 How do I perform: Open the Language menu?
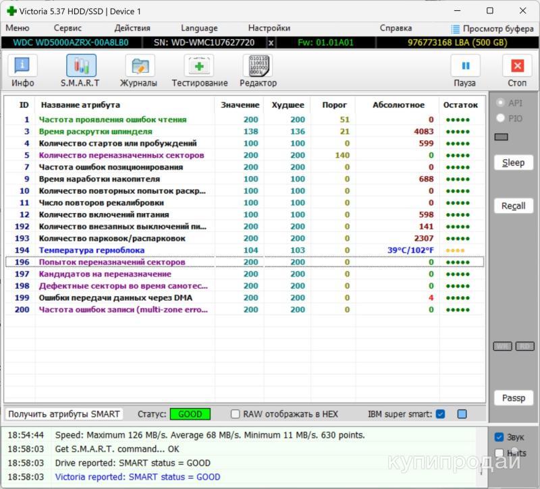(199, 28)
